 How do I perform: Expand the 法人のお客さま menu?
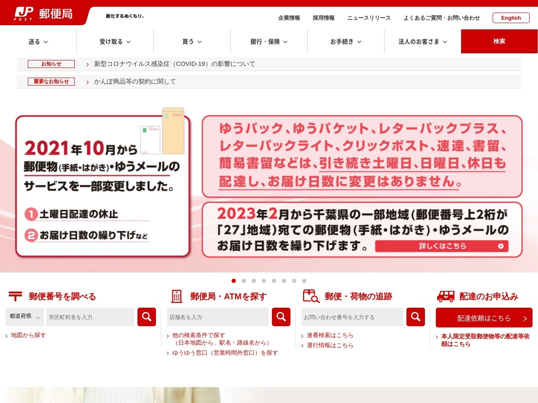point(423,42)
